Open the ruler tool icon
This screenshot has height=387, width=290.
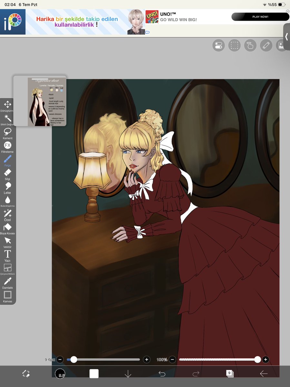[x=266, y=46]
